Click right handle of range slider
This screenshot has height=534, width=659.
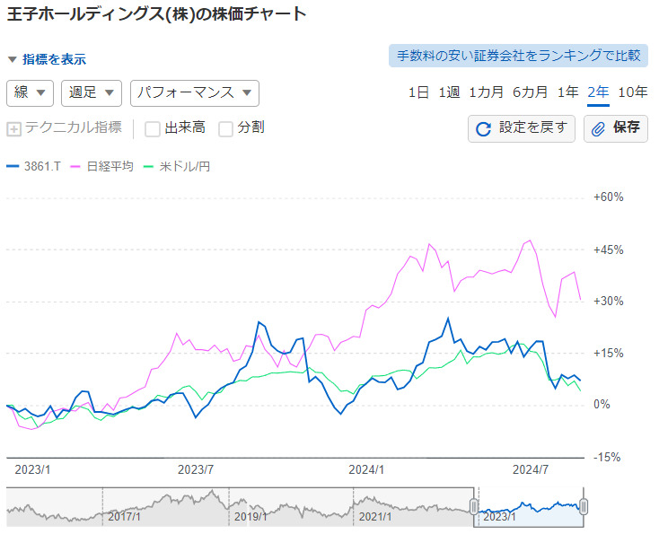coord(584,507)
